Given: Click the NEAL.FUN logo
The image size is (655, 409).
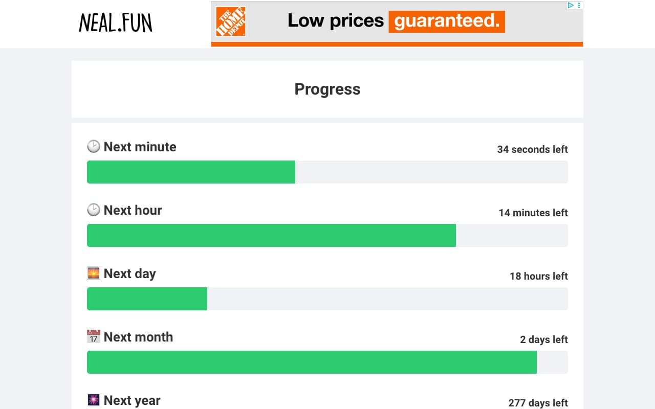Looking at the screenshot, I should tap(116, 23).
